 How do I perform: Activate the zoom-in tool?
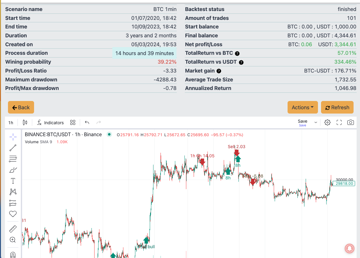point(13,239)
